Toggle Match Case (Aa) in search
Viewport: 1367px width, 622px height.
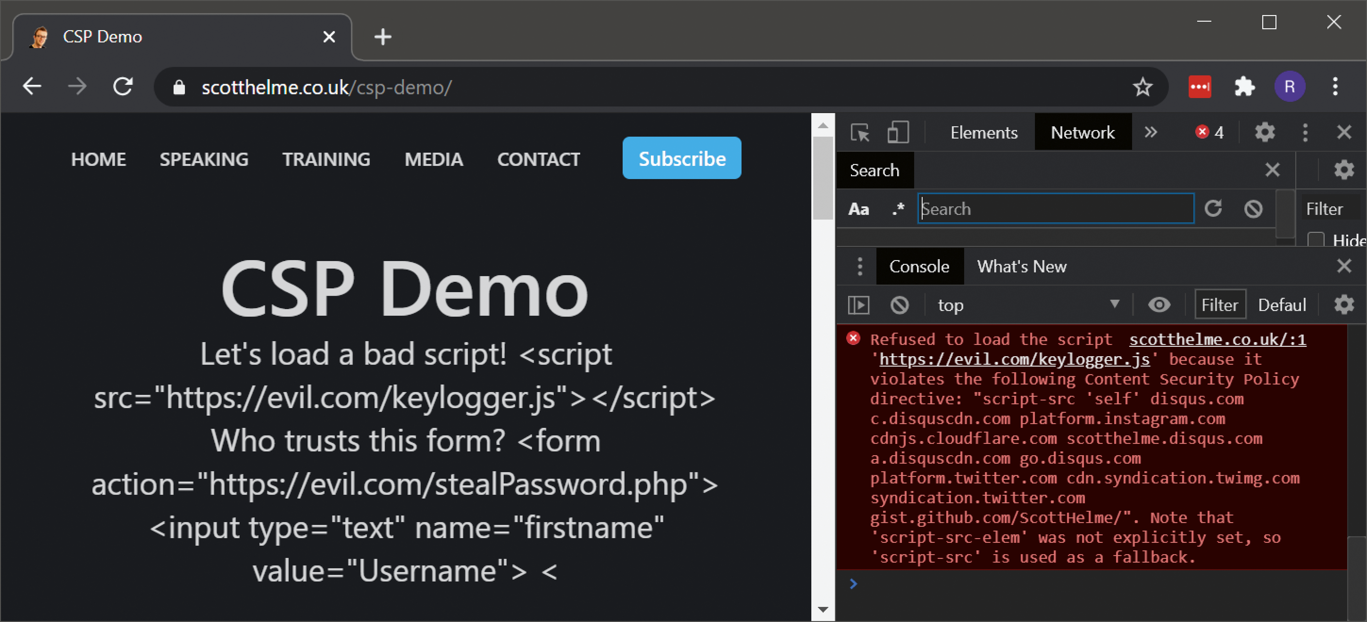coord(858,209)
